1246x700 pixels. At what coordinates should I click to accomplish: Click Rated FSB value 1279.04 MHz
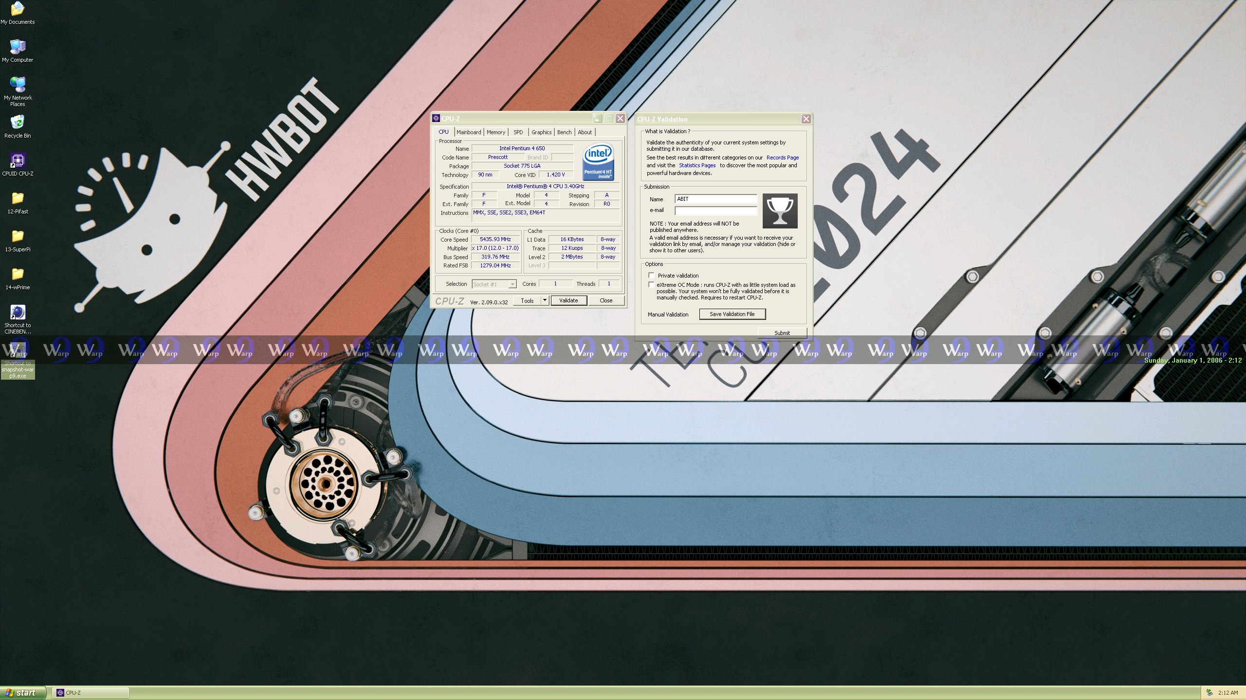click(x=495, y=265)
